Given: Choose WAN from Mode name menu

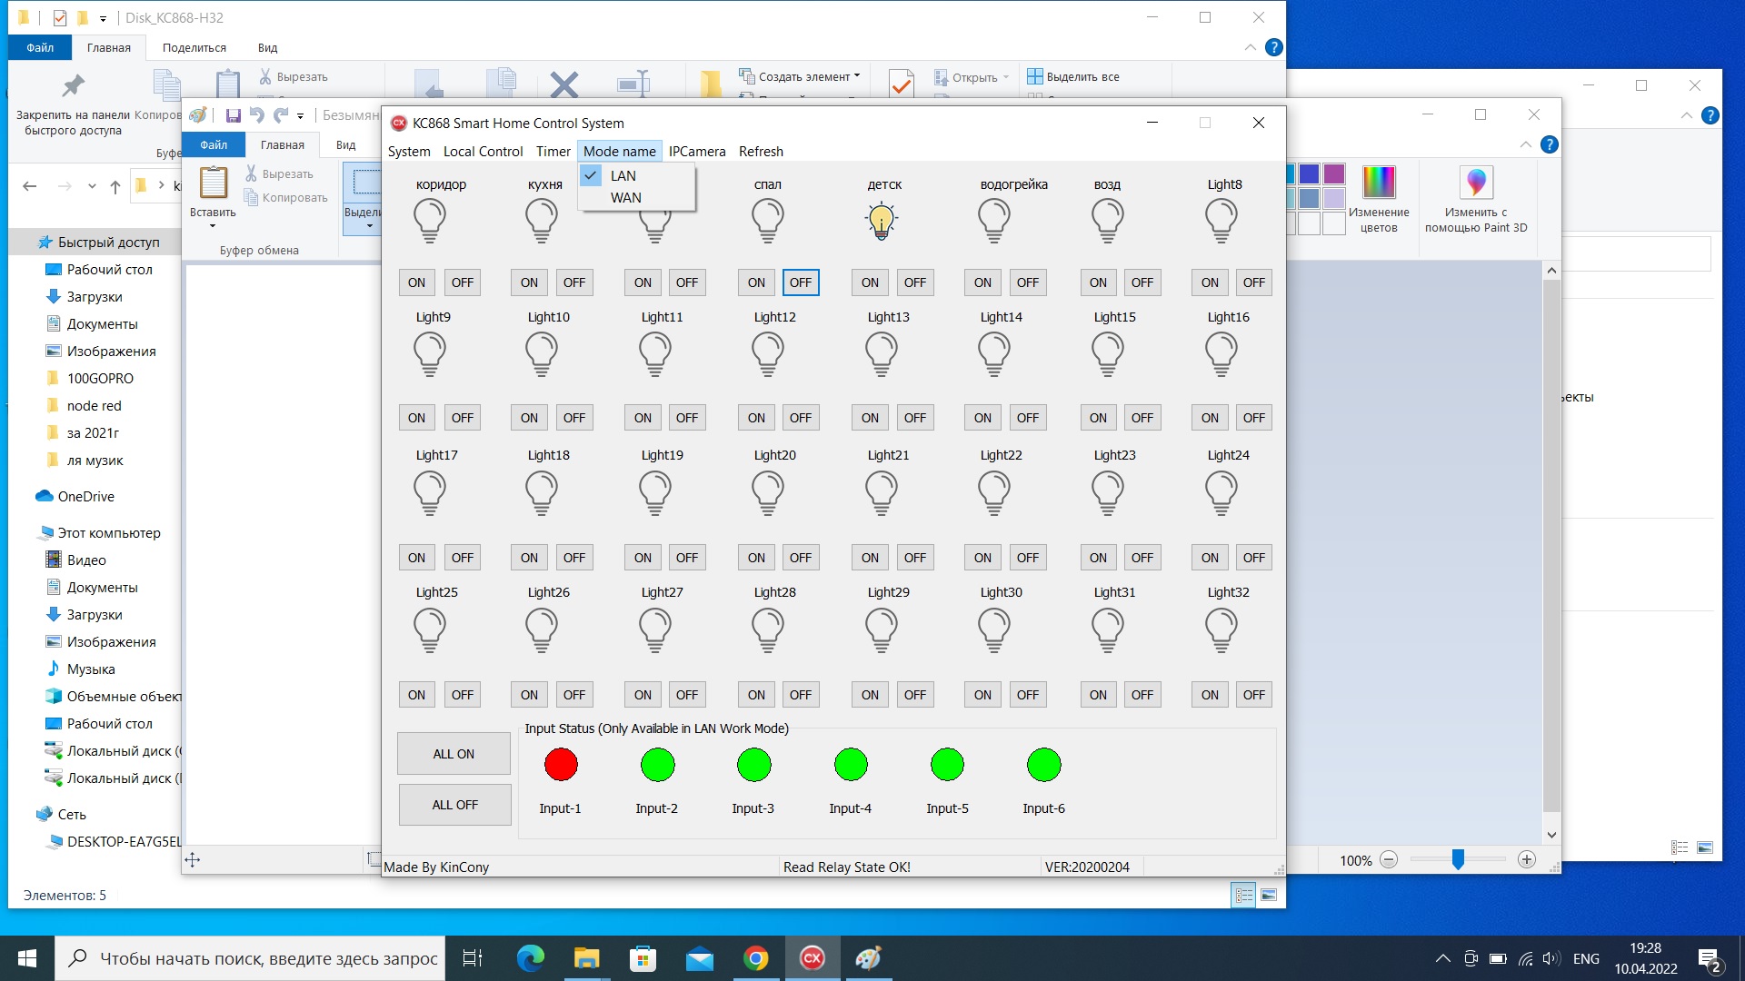Looking at the screenshot, I should [x=625, y=197].
